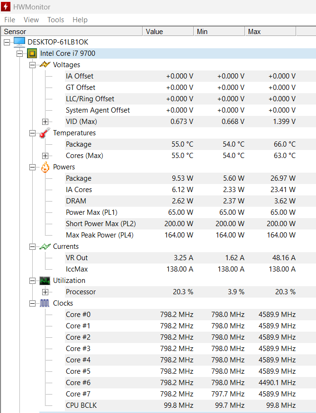Viewport: 316px width, 413px height.
Task: Collapse the DESKTOP-61LB1OK tree node
Action: pos(7,42)
